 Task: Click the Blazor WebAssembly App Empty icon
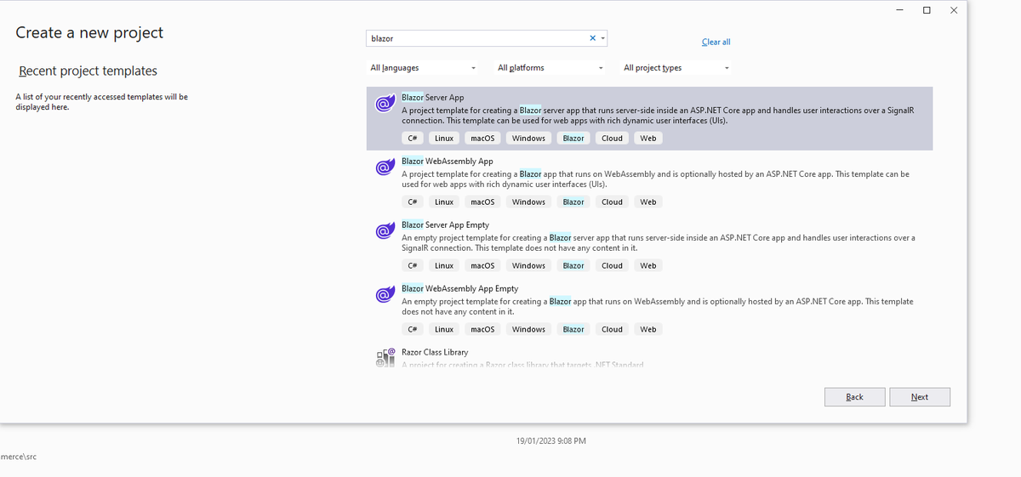(384, 295)
